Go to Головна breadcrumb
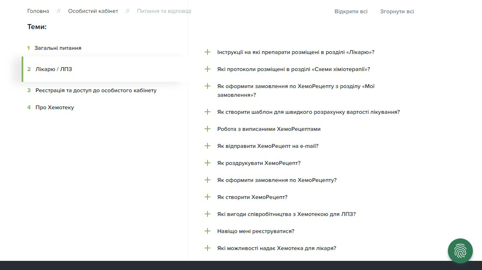The image size is (482, 270). pyautogui.click(x=38, y=11)
